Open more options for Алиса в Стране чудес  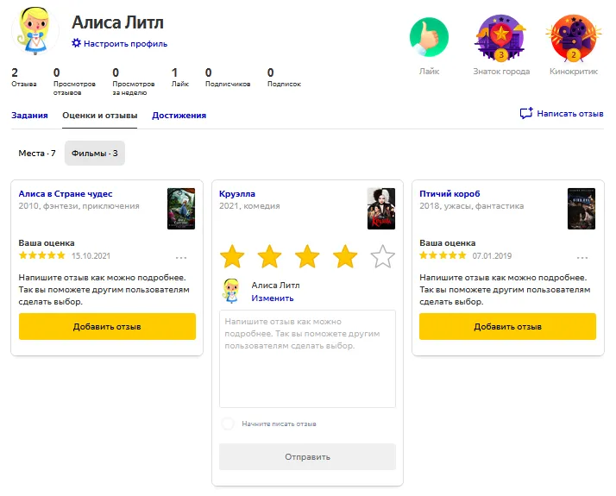tap(181, 257)
